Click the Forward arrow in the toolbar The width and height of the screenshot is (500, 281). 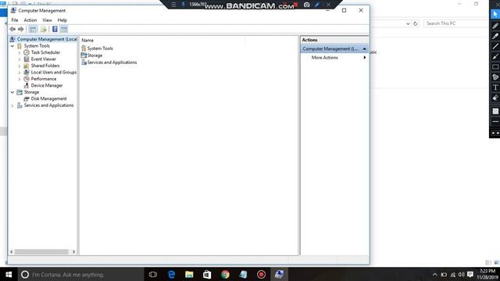tap(21, 30)
